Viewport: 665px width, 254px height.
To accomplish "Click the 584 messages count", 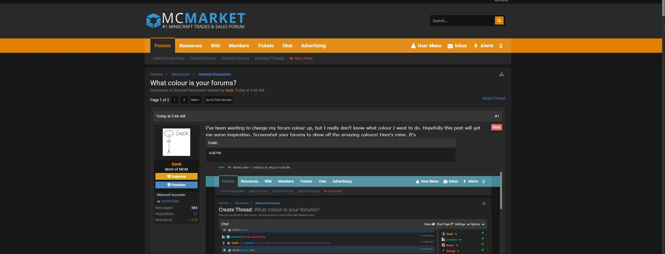I will tap(195, 208).
